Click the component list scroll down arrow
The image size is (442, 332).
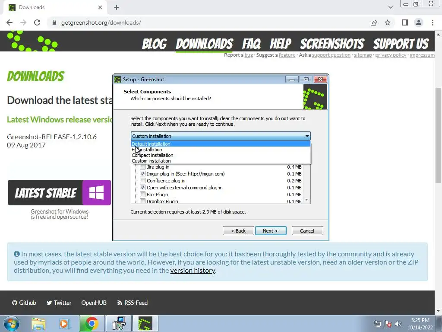tap(306, 200)
